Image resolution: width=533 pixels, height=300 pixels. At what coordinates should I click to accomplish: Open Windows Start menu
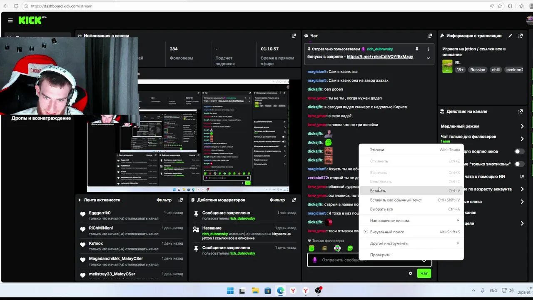pyautogui.click(x=230, y=290)
